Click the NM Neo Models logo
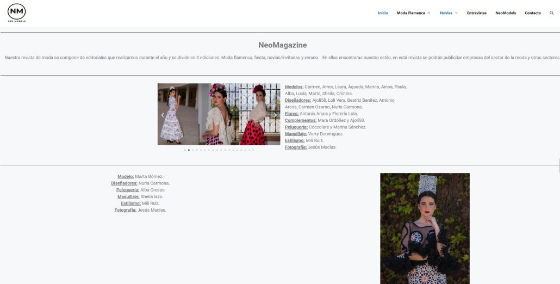The width and height of the screenshot is (560, 284). tap(16, 13)
